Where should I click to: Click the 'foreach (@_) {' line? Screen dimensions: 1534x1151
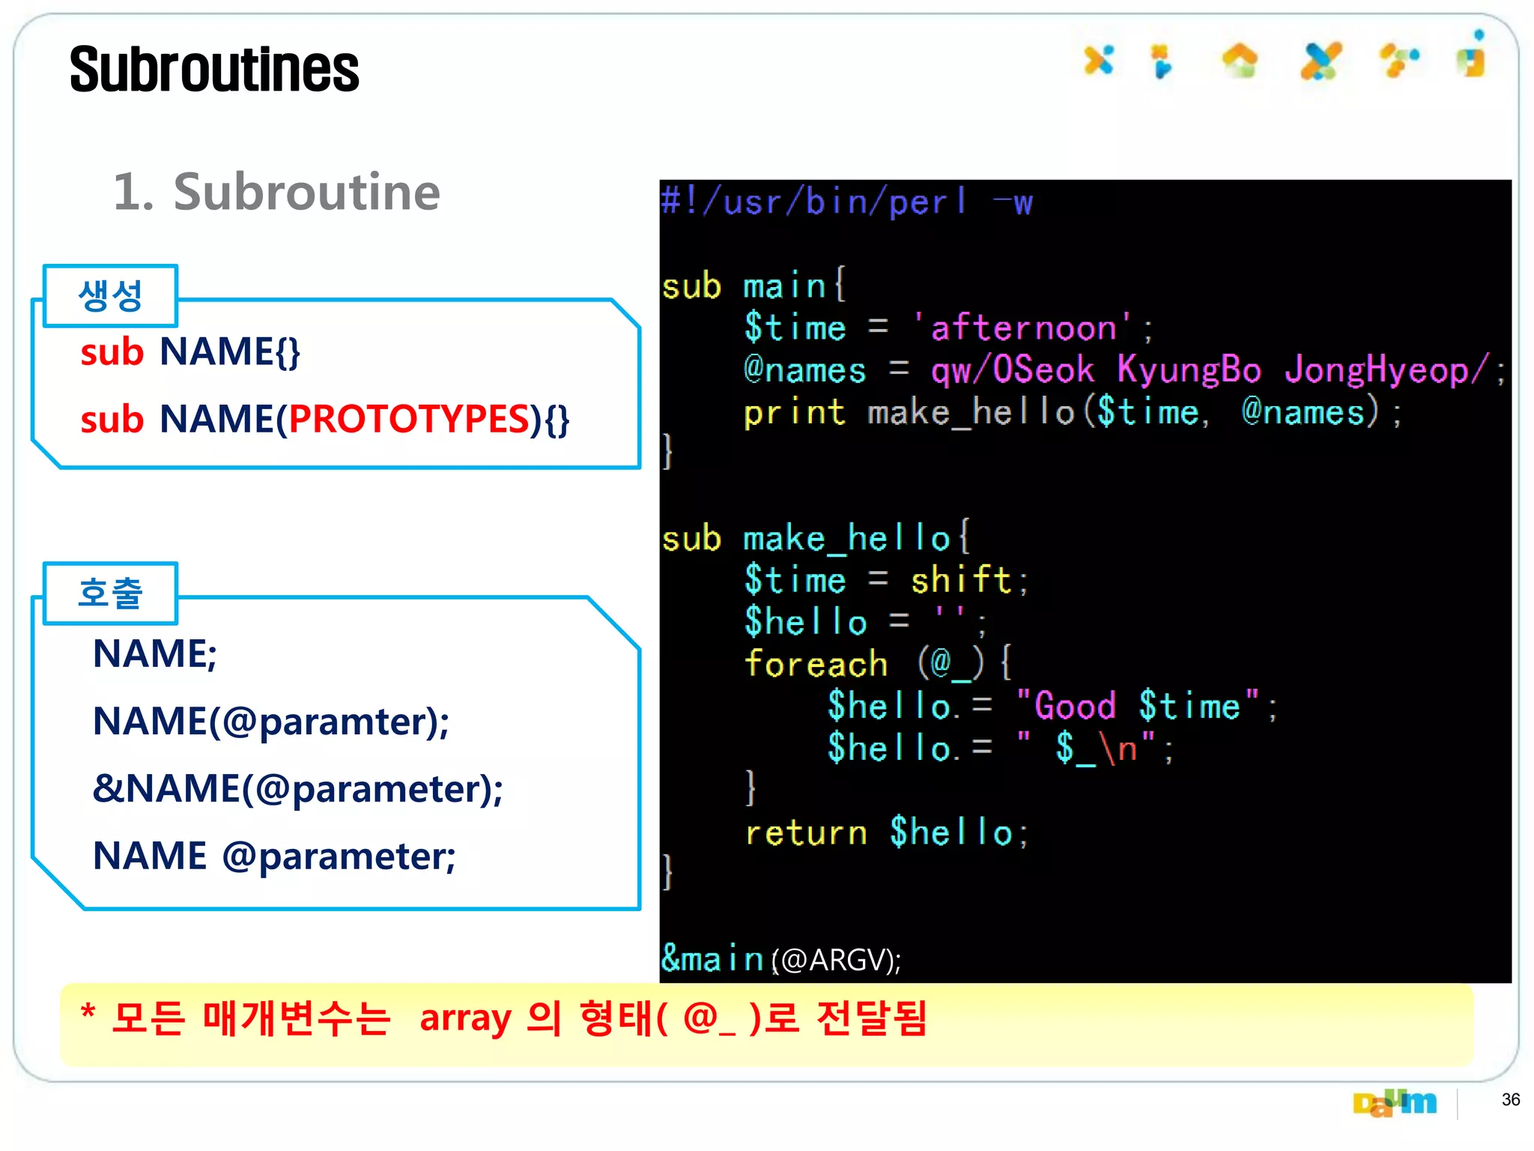point(878,664)
